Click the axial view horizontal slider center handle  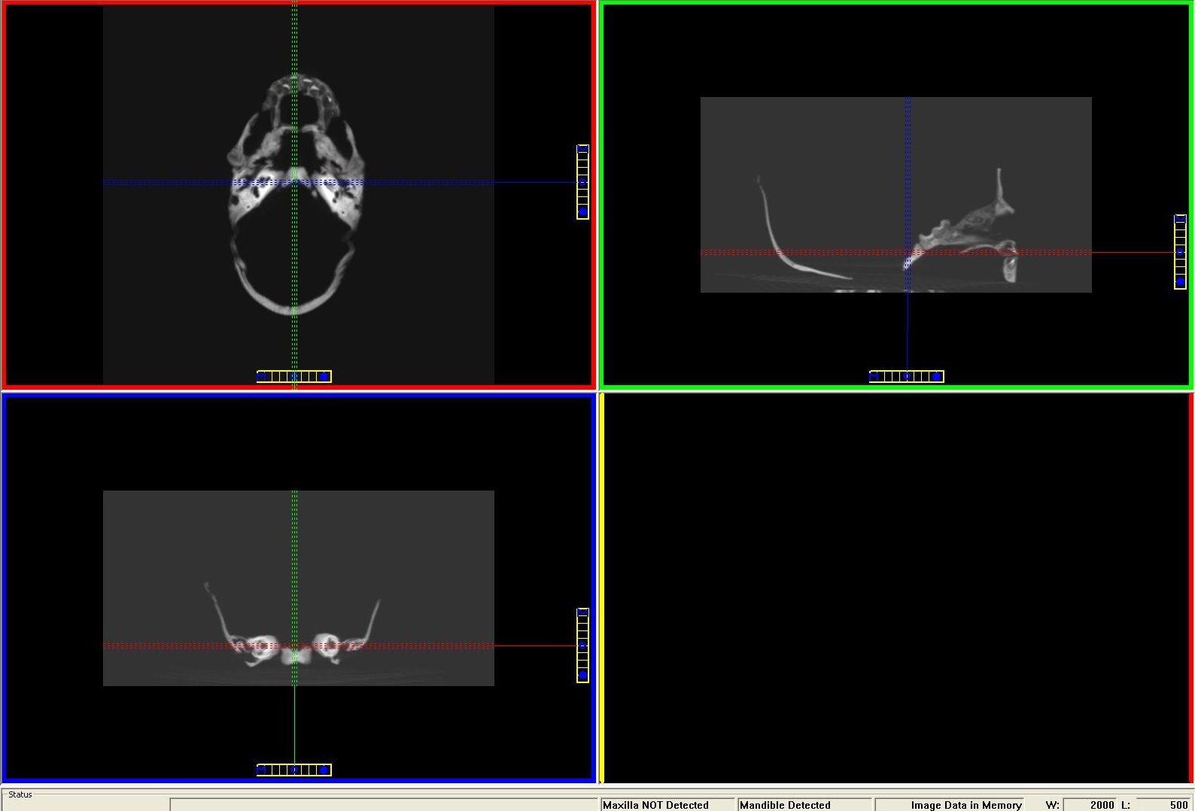(294, 376)
